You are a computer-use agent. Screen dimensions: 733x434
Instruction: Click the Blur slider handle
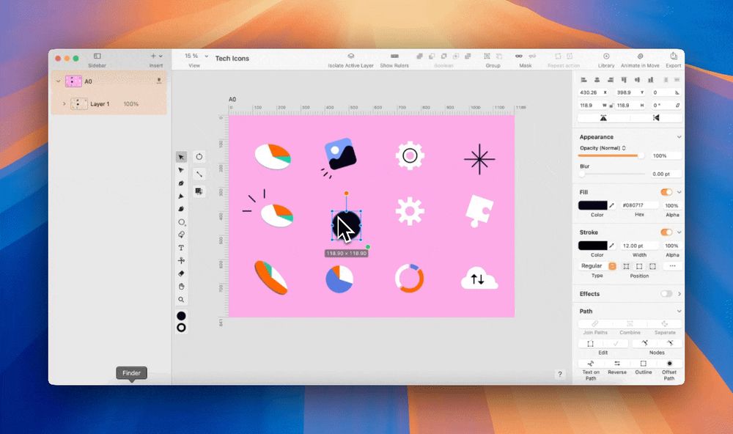click(x=582, y=174)
